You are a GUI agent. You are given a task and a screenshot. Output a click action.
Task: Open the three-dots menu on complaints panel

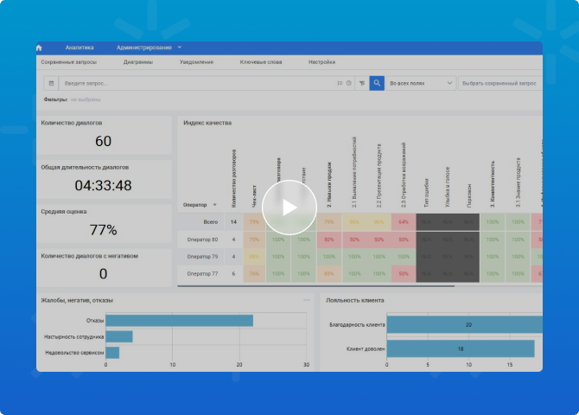[306, 300]
